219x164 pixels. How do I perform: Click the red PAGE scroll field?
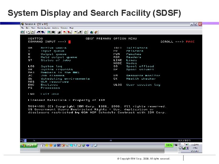point(190,42)
